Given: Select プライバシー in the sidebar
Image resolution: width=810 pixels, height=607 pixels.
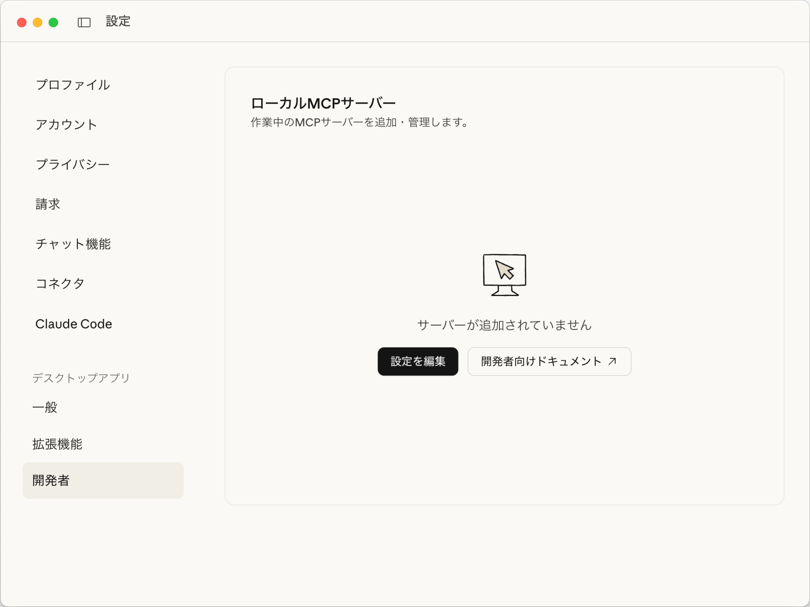Looking at the screenshot, I should pos(73,164).
